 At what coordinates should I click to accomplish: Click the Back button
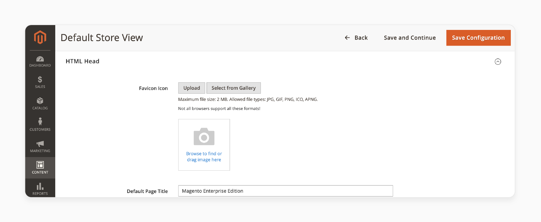point(356,38)
